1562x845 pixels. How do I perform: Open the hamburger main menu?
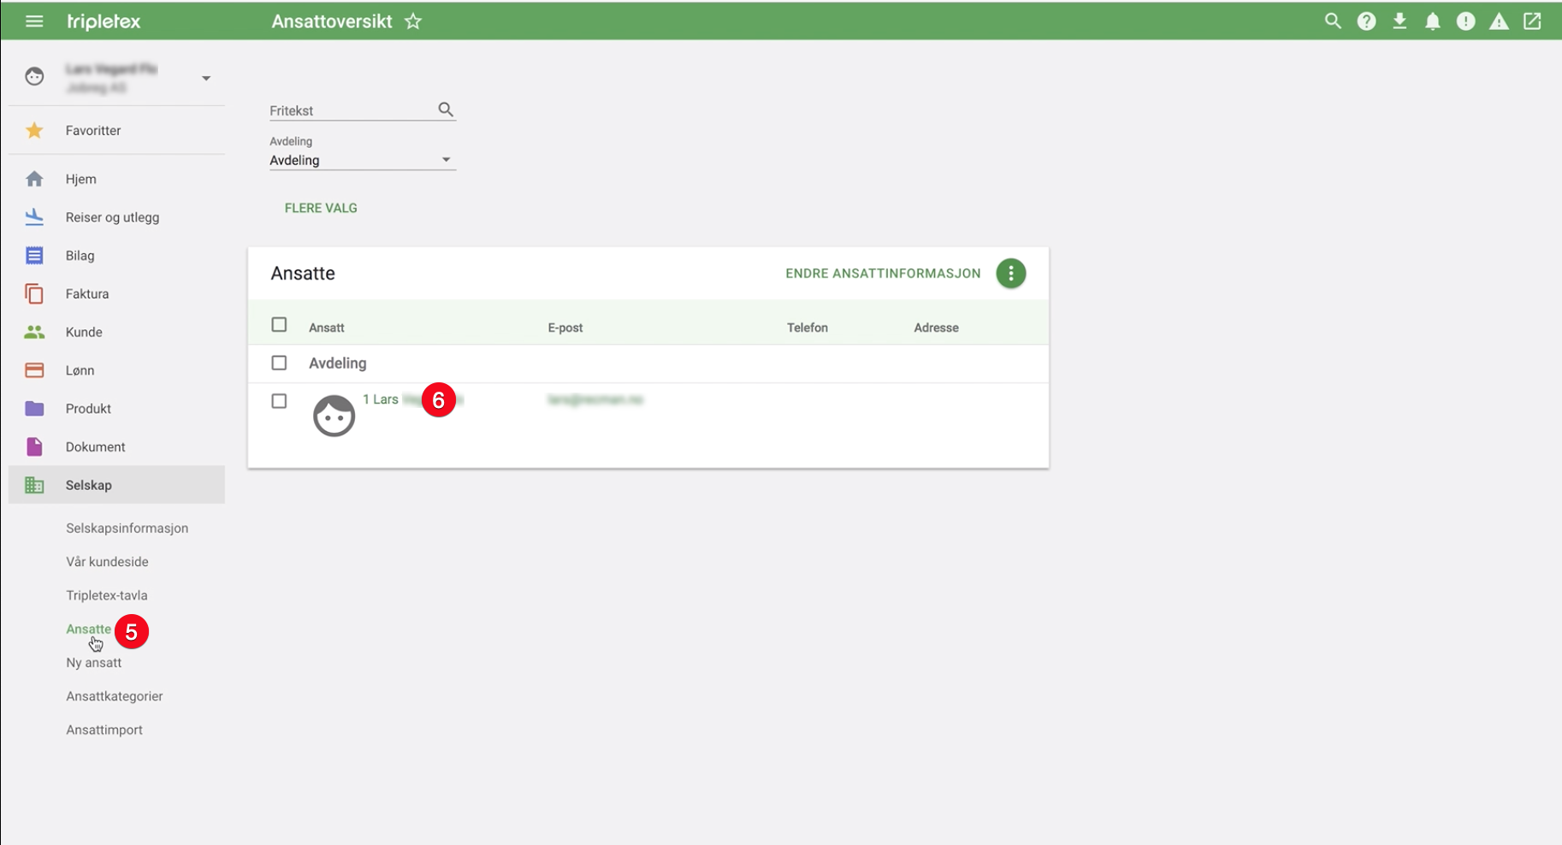(34, 21)
